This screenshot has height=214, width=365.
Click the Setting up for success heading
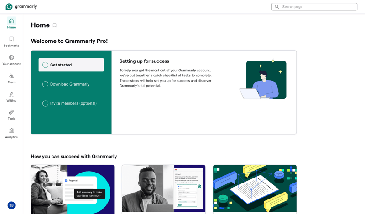point(144,61)
